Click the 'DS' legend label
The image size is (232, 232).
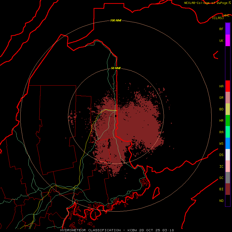tap(221, 155)
